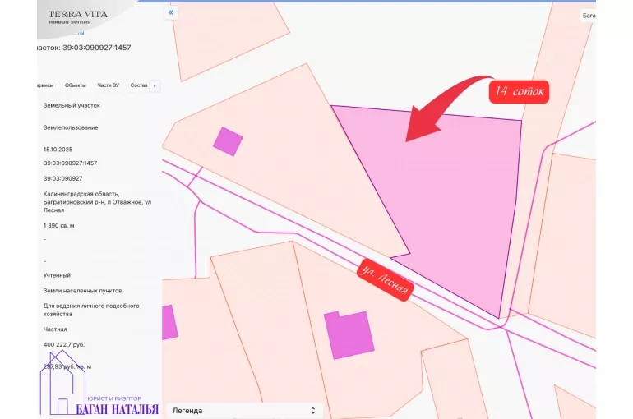Click the cadastral value 400 222,7 руб.
The width and height of the screenshot is (633, 419).
tap(64, 344)
